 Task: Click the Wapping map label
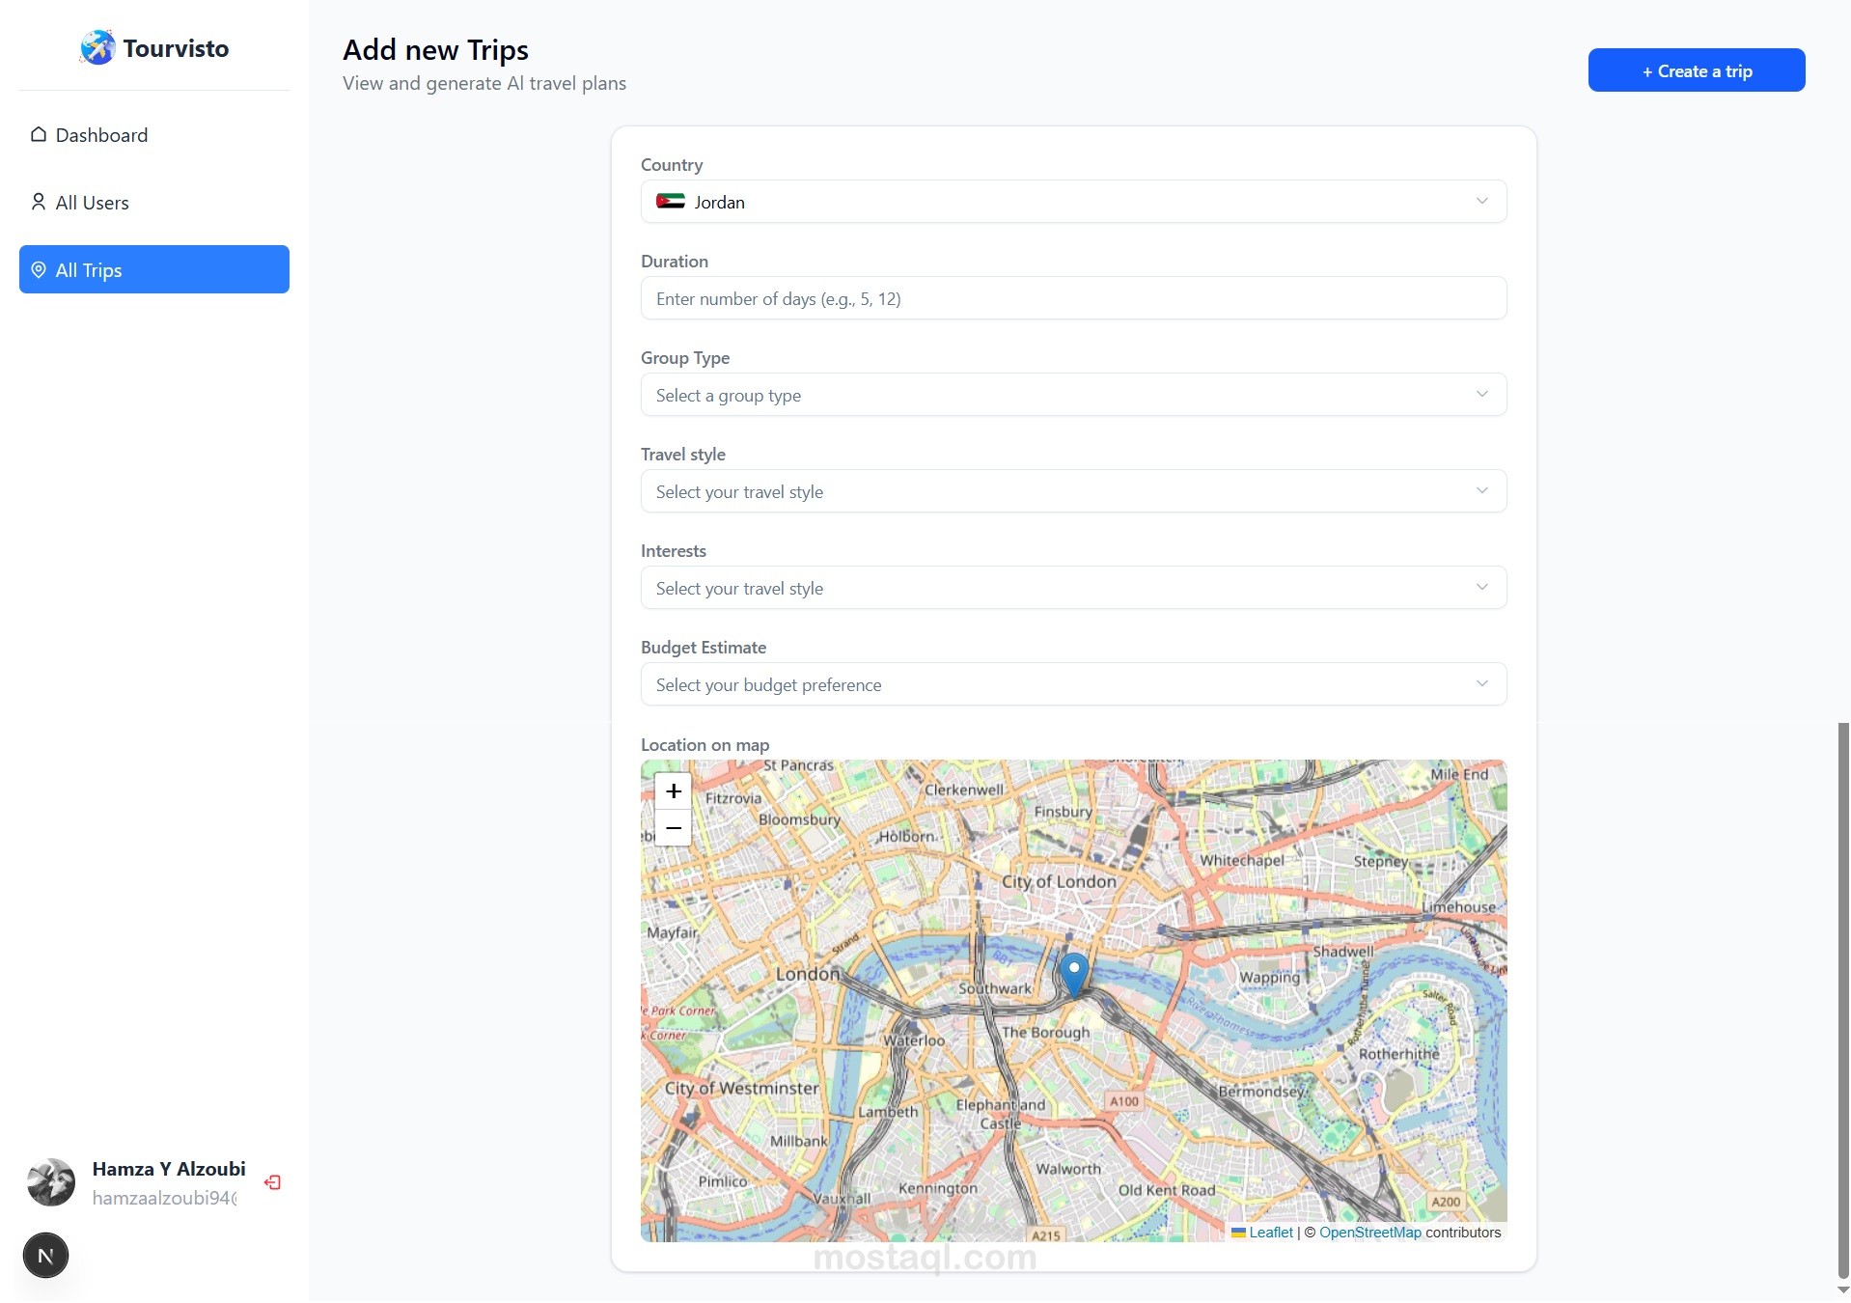(1270, 978)
